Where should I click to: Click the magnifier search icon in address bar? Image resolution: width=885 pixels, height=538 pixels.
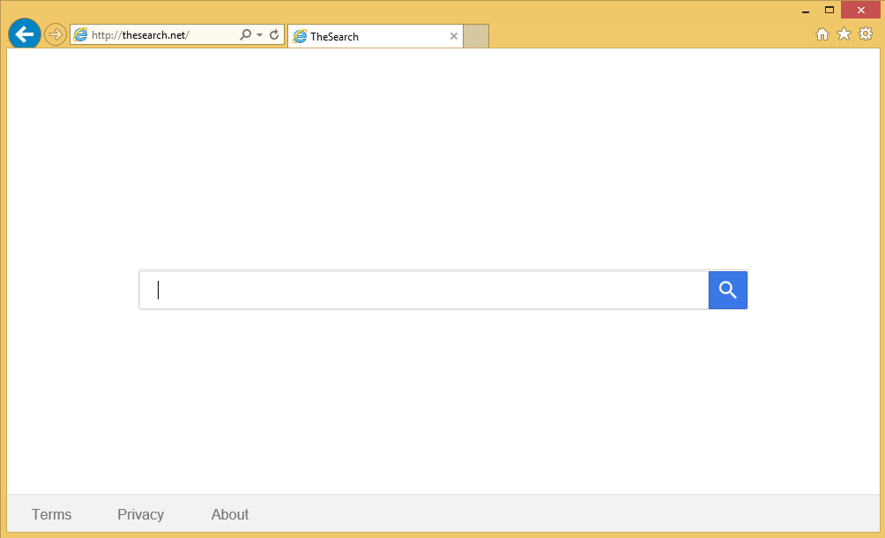(x=246, y=35)
